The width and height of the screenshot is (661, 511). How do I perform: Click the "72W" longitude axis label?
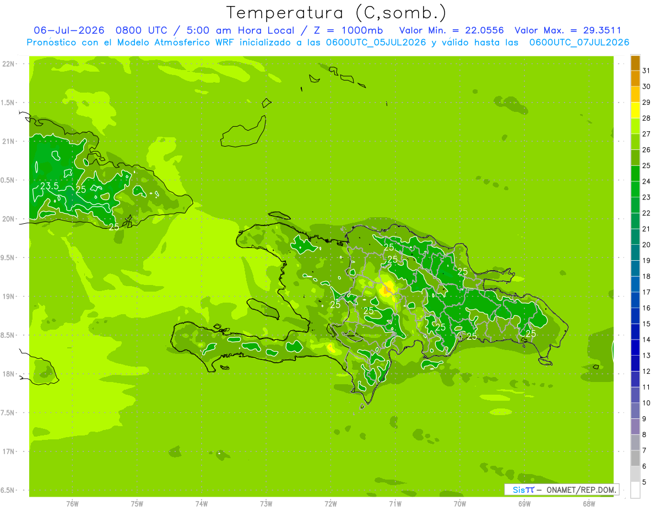click(x=330, y=504)
